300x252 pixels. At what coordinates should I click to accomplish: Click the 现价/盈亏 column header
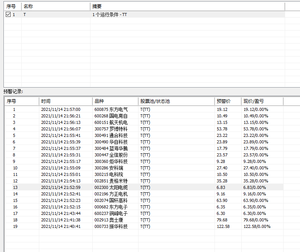[262, 101]
